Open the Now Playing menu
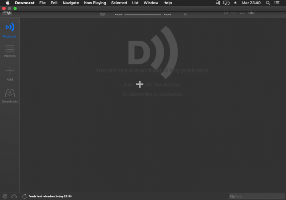 click(x=95, y=3)
